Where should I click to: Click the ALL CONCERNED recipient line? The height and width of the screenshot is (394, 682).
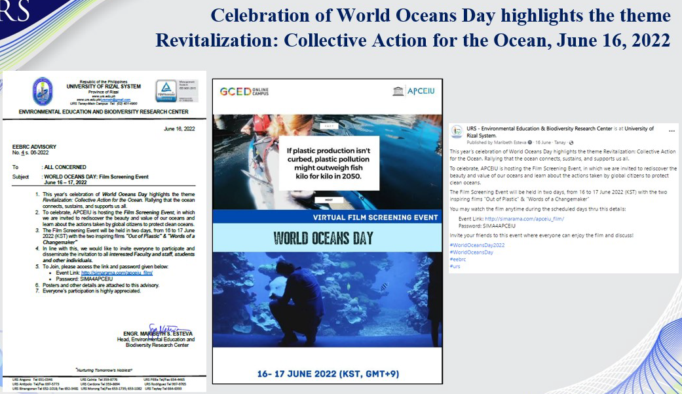click(x=66, y=167)
